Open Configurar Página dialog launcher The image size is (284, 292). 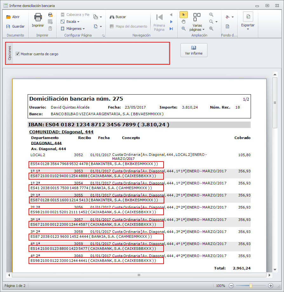point(103,36)
